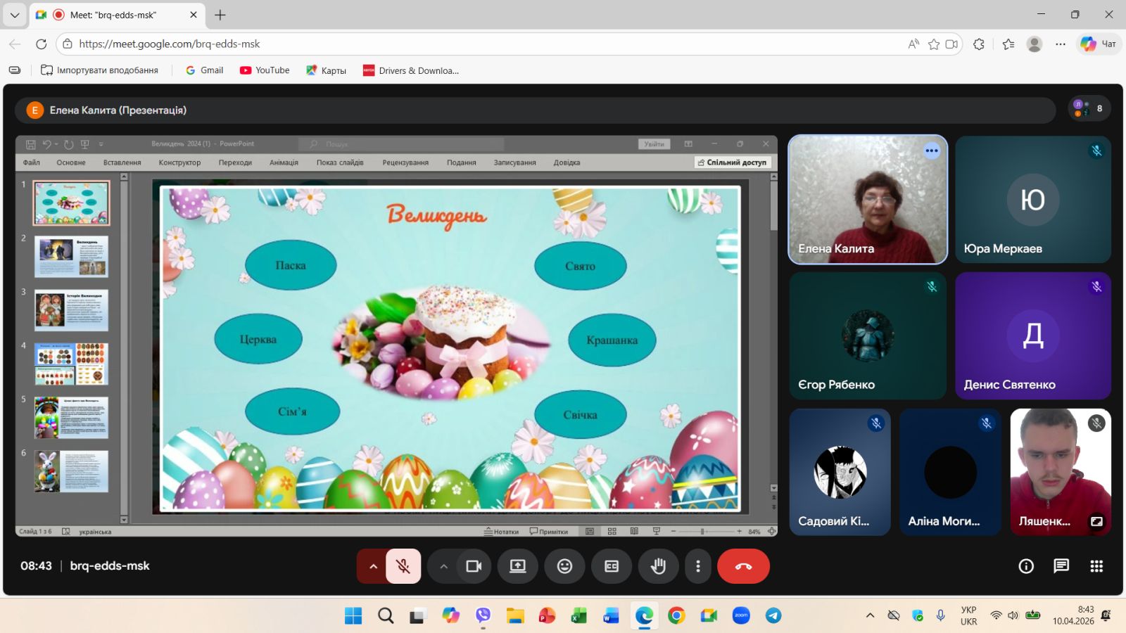This screenshot has width=1126, height=633.
Task: Click the Share screen button
Action: [518, 566]
